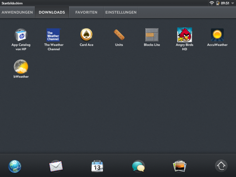Viewport: 236px width, 177px height.
Task: Open the Card Ace game
Action: pyautogui.click(x=86, y=35)
